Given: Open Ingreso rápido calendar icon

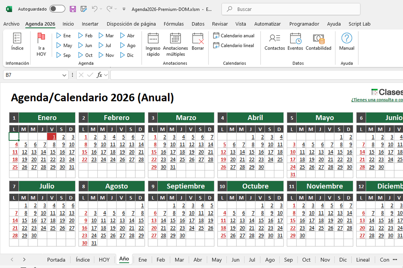Looking at the screenshot, I should click(153, 38).
